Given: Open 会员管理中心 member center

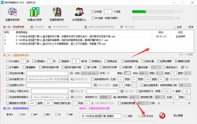Looking at the screenshot, I should pyautogui.click(x=79, y=14).
